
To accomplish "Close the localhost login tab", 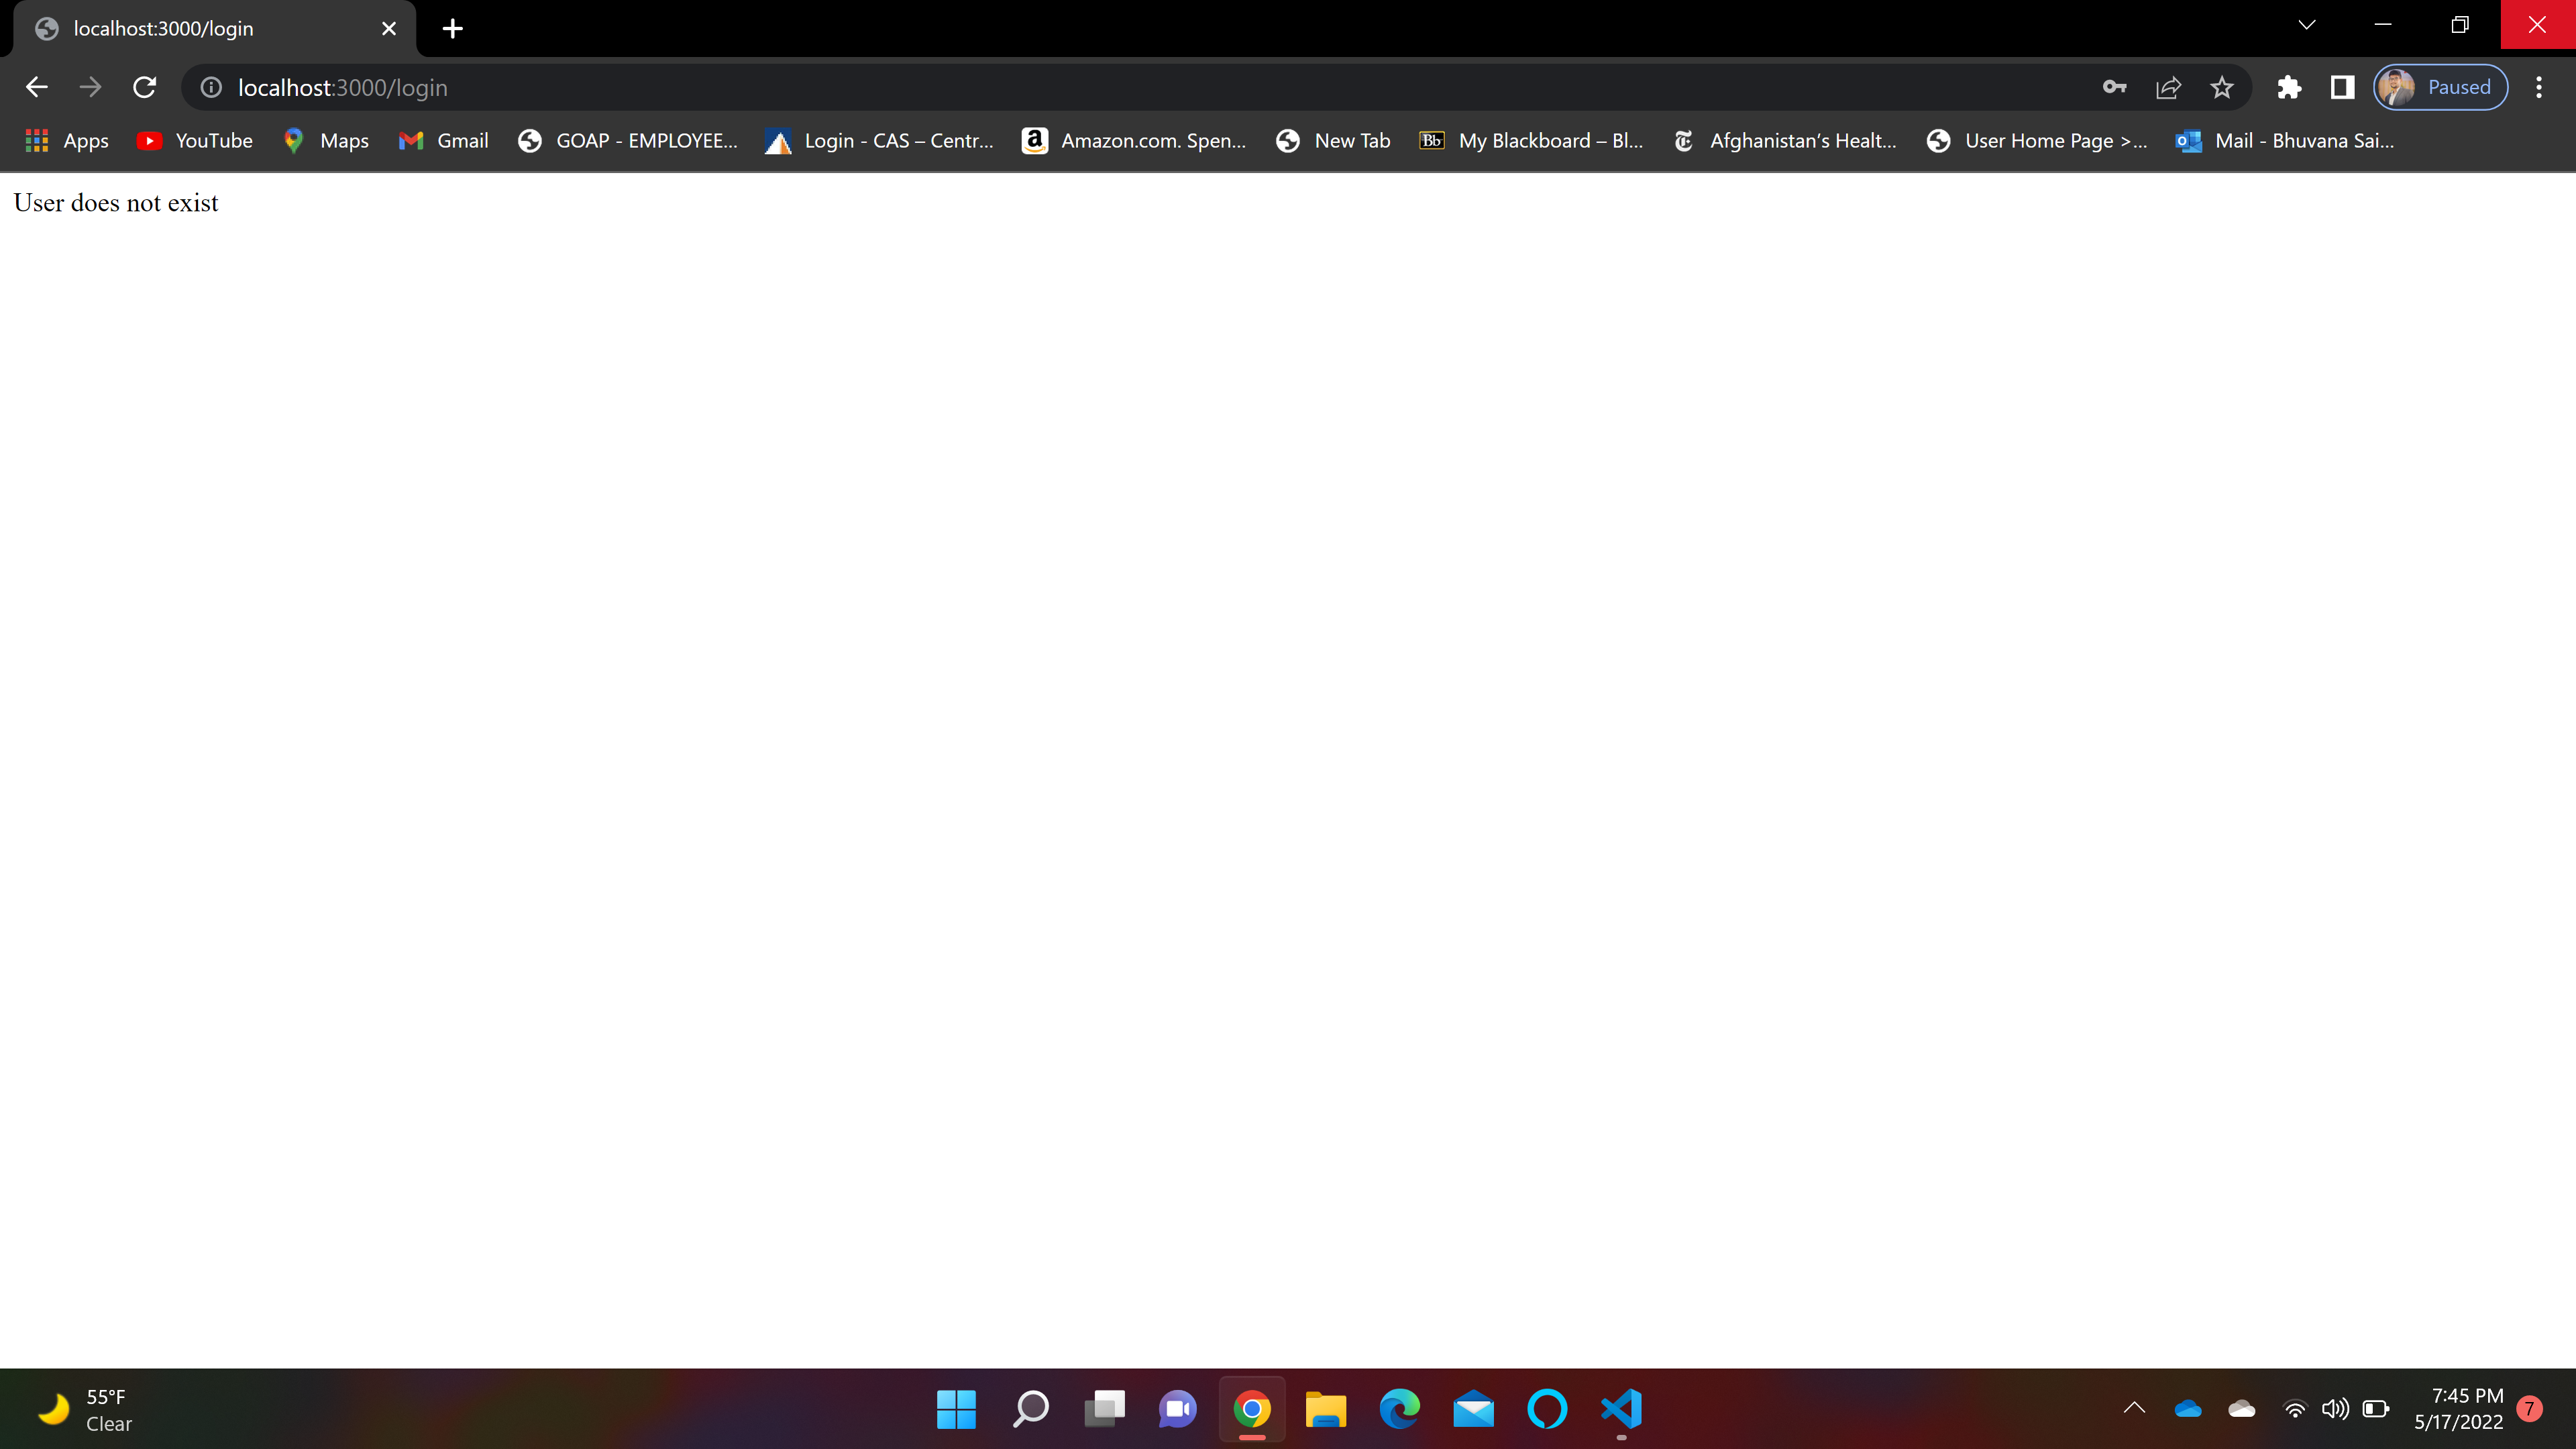I will [x=389, y=29].
